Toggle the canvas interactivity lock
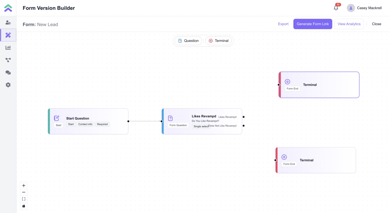This screenshot has height=213, width=390. tap(24, 206)
